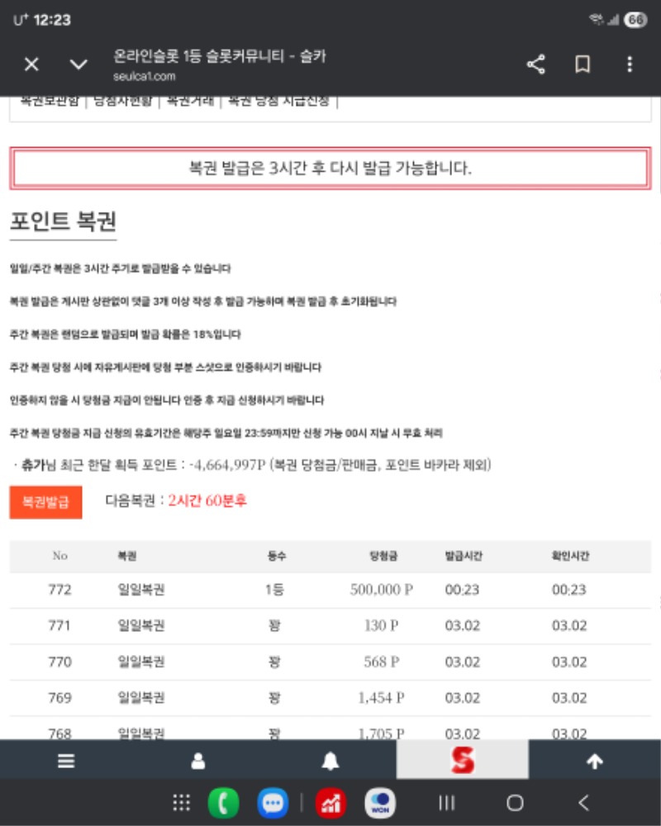The width and height of the screenshot is (661, 826).
Task: Open the phone app in the dock
Action: [x=223, y=803]
